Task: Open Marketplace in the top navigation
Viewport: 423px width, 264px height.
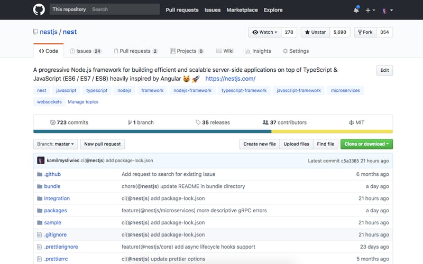Action: tap(242, 10)
